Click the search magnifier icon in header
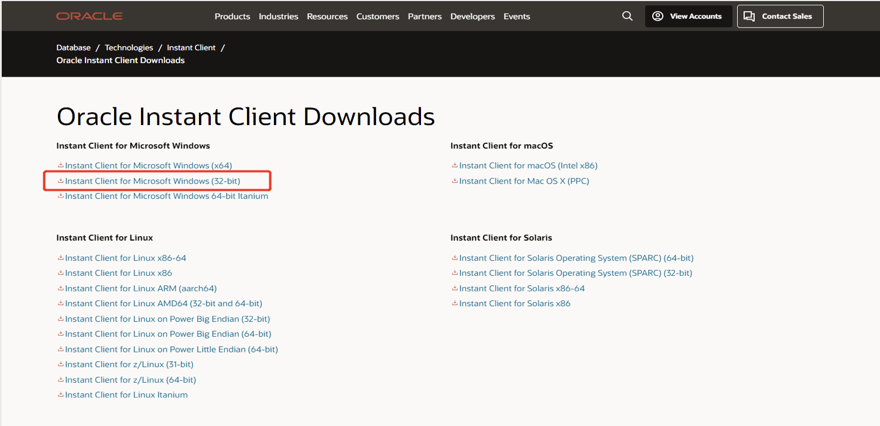This screenshot has height=426, width=880. click(x=627, y=16)
